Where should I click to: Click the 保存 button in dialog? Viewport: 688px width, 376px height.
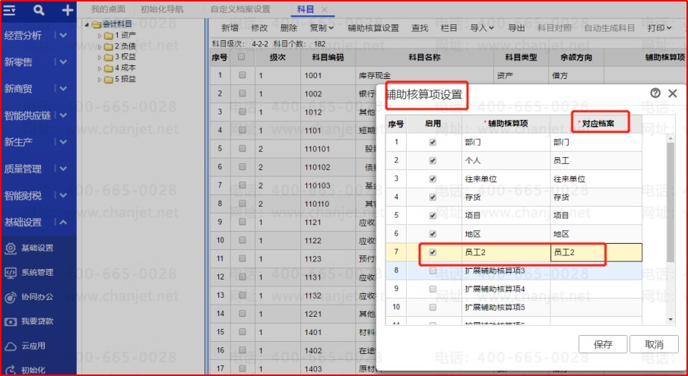(x=603, y=344)
